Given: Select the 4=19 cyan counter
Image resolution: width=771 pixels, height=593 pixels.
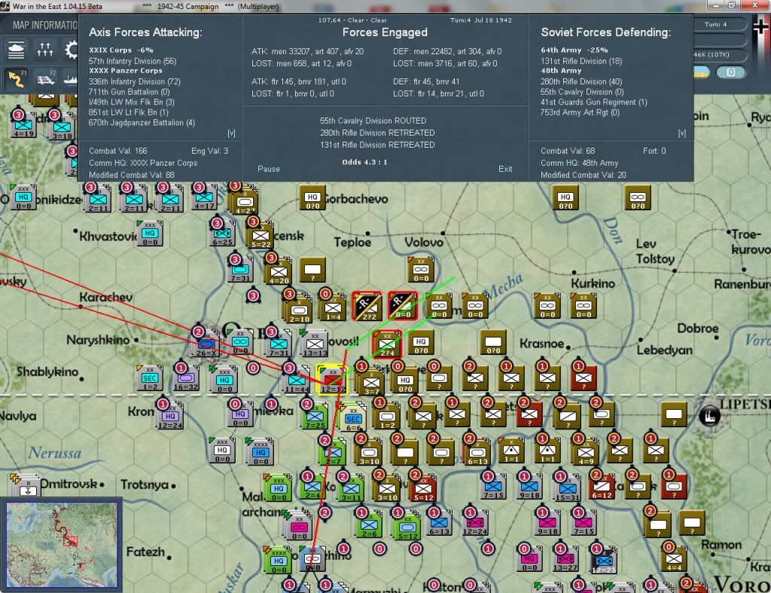Looking at the screenshot, I should pyautogui.click(x=23, y=125).
